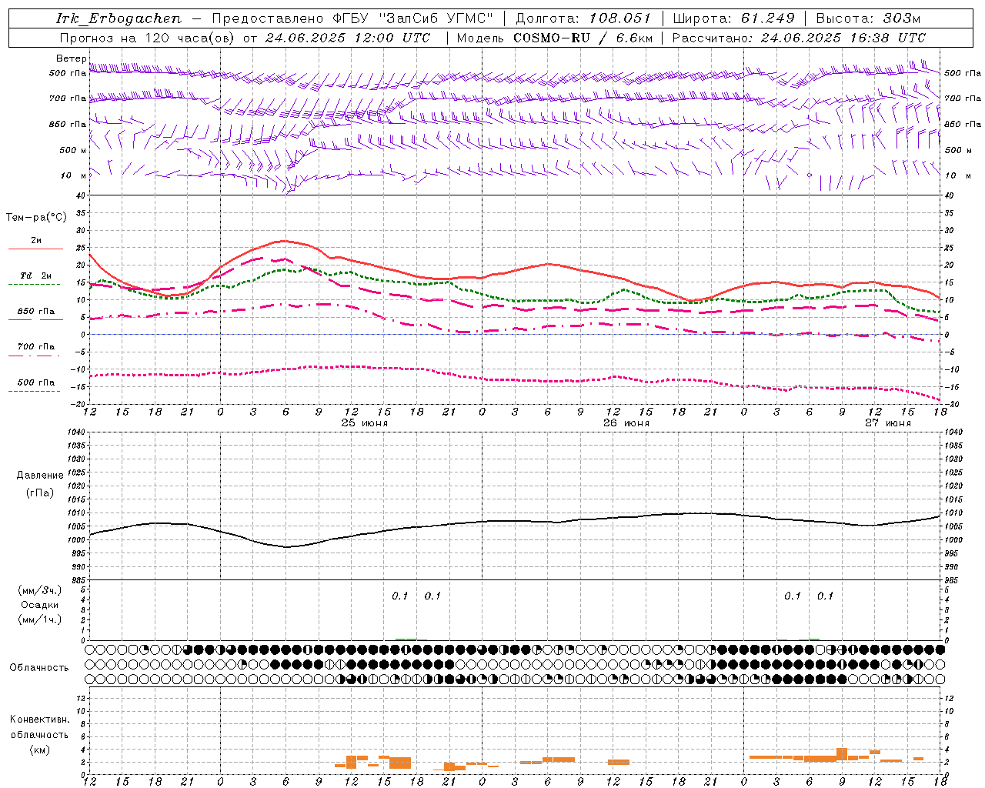
Task: Select the (мм/3ч.) precipitation unit label
Action: 40,591
